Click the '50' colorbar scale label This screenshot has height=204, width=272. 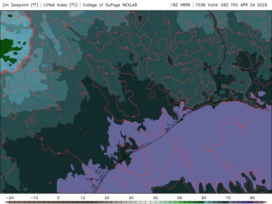[x=180, y=198]
